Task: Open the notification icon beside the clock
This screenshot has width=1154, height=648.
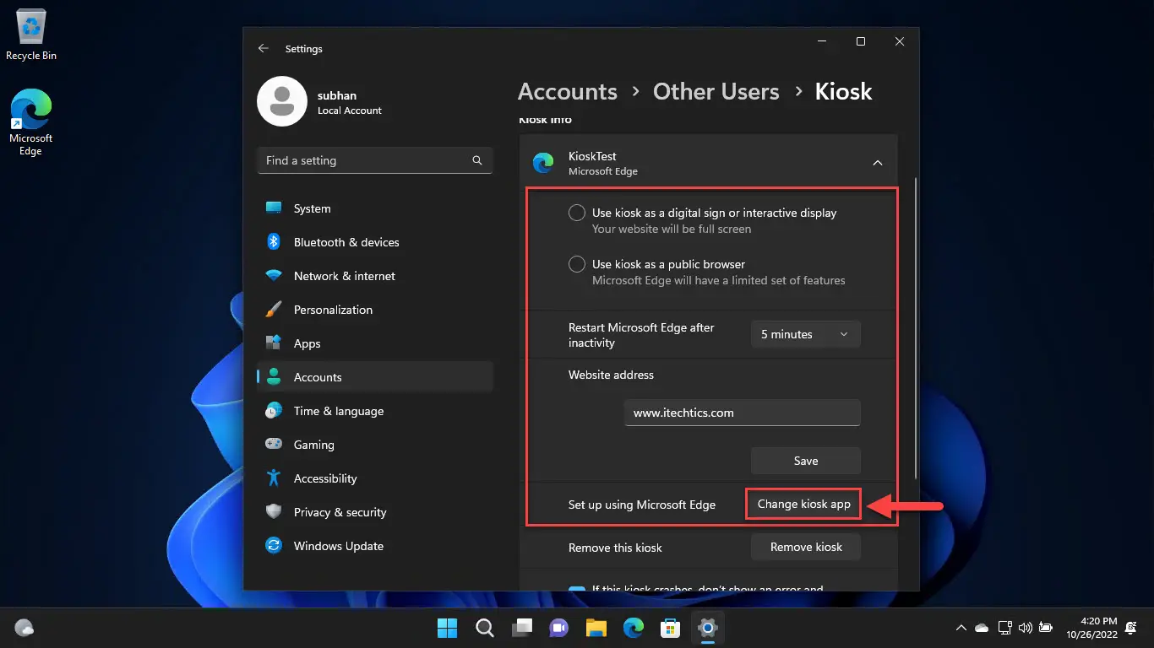Action: pyautogui.click(x=1132, y=628)
